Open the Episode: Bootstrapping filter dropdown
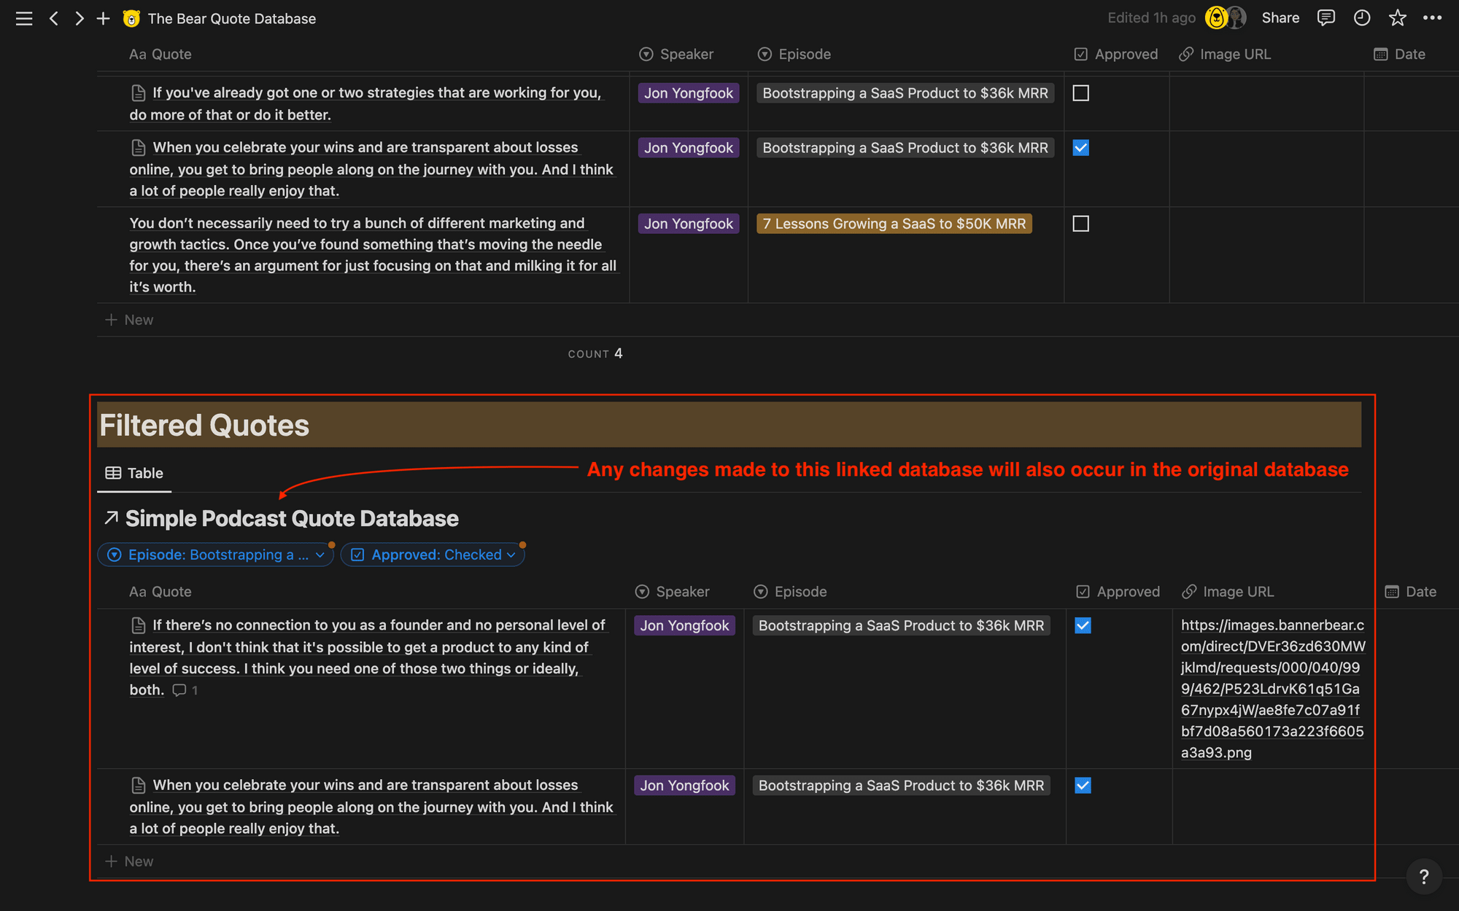The height and width of the screenshot is (911, 1459). coord(215,554)
